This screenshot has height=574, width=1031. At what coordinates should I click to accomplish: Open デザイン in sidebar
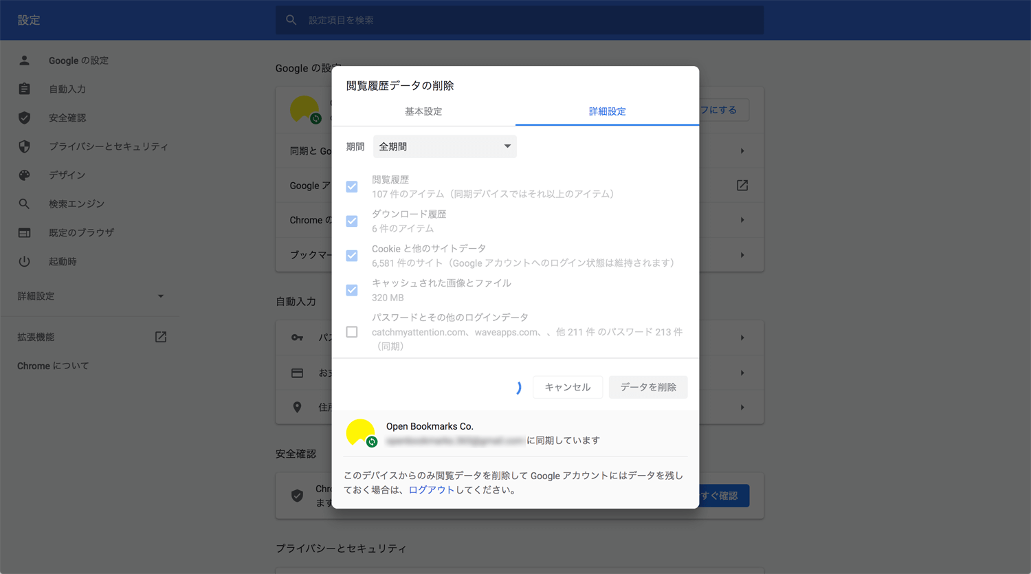point(67,175)
